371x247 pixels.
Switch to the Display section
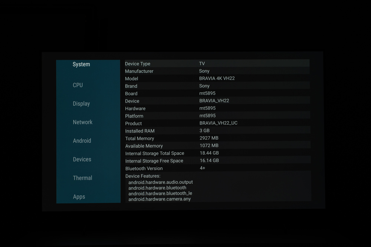[81, 104]
